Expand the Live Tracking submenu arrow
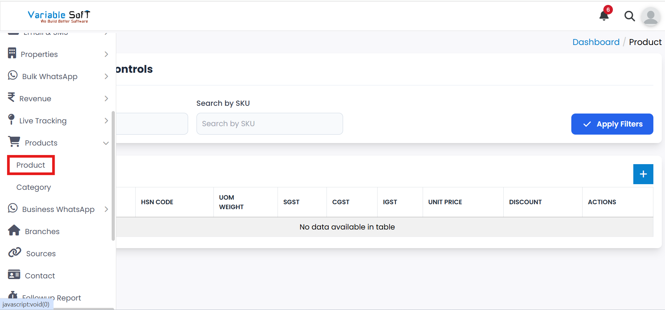The width and height of the screenshot is (665, 310). point(106,121)
